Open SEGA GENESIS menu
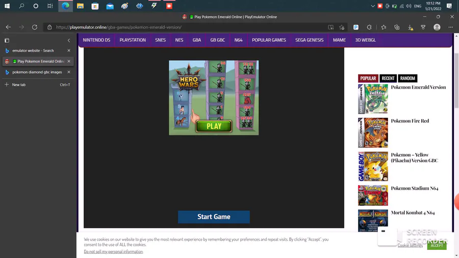This screenshot has width=459, height=258. click(310, 40)
